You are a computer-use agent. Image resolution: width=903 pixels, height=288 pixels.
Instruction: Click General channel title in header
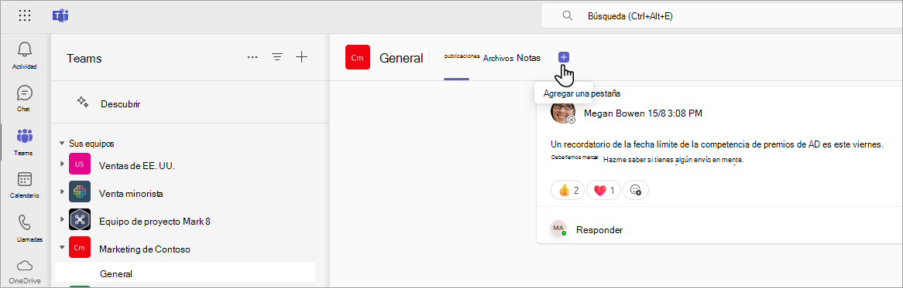coord(401,57)
